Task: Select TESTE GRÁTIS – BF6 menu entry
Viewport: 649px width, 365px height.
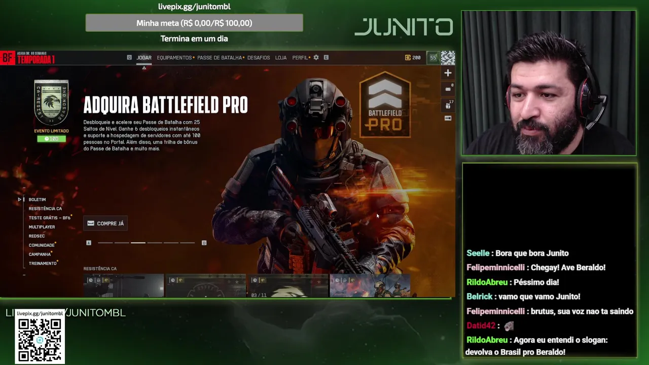Action: [49, 218]
